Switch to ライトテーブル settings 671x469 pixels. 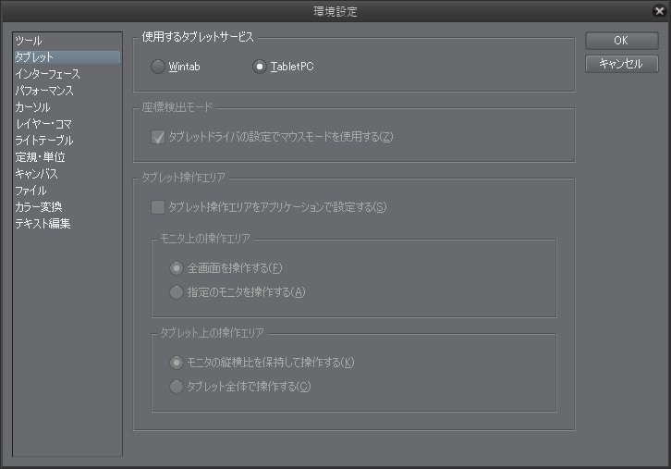[x=67, y=141]
